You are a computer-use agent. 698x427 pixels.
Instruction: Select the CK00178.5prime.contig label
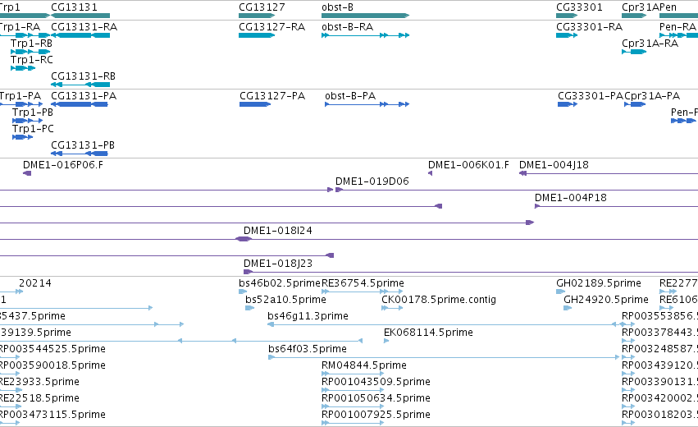pyautogui.click(x=439, y=300)
